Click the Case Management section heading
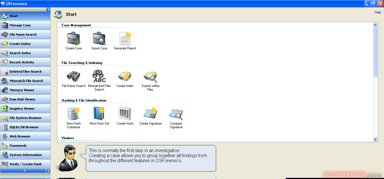Image resolution: width=384 pixels, height=179 pixels. 76,25
